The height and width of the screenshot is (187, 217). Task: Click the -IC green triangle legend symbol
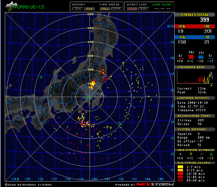(211, 154)
